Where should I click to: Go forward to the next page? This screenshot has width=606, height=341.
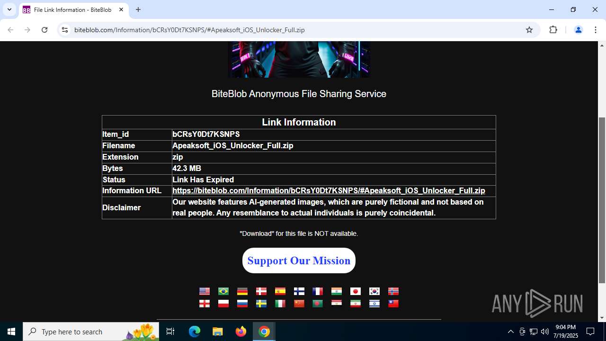tap(27, 30)
